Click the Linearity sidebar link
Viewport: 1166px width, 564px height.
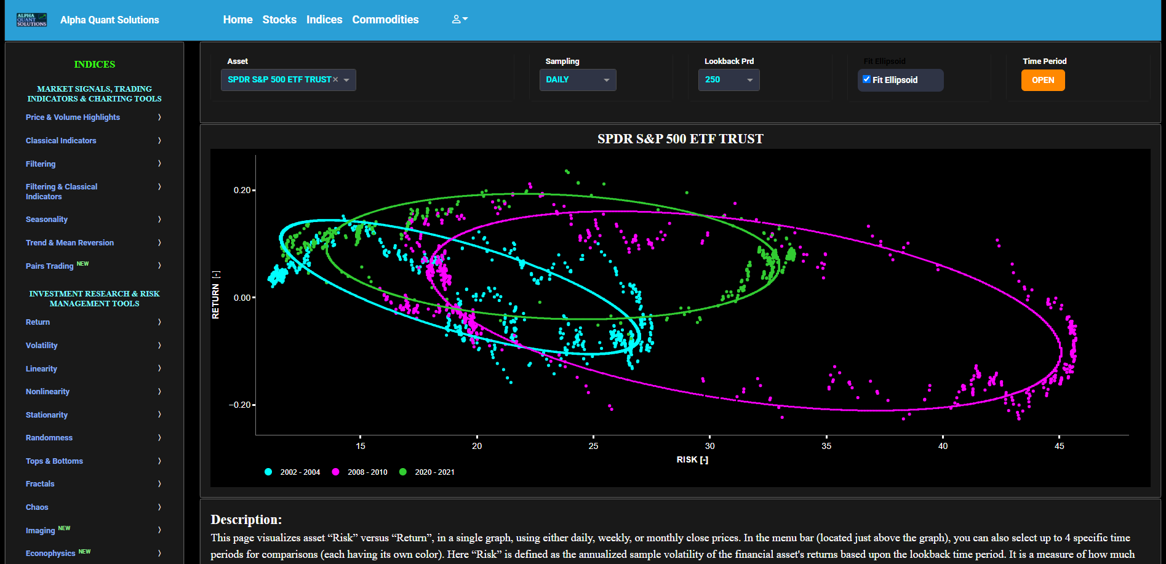[41, 369]
